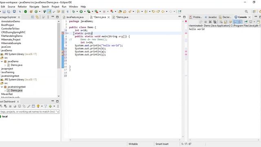Click Remove Launch icon in Console toolbar
The image size is (261, 147).
click(x=210, y=22)
